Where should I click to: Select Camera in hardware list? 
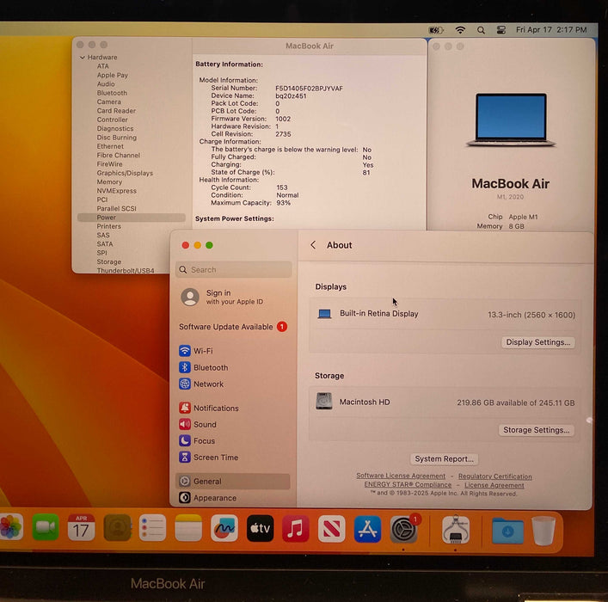(108, 102)
